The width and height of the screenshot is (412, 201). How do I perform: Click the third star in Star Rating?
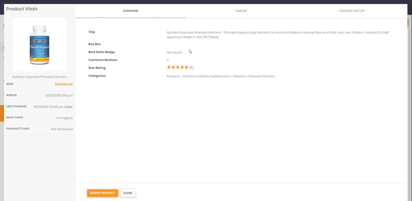[x=177, y=67]
